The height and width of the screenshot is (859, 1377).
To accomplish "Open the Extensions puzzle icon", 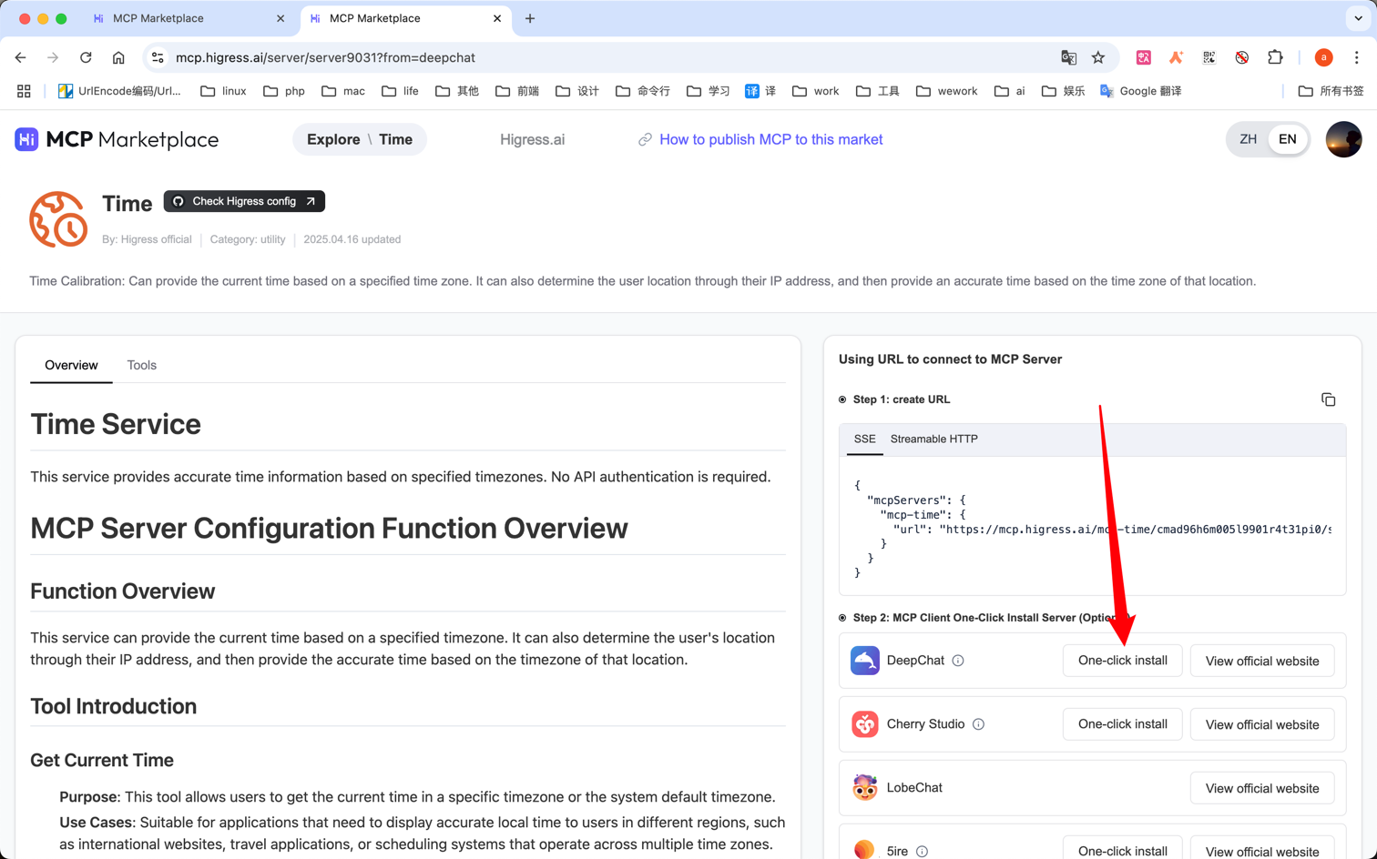I will click(x=1275, y=57).
